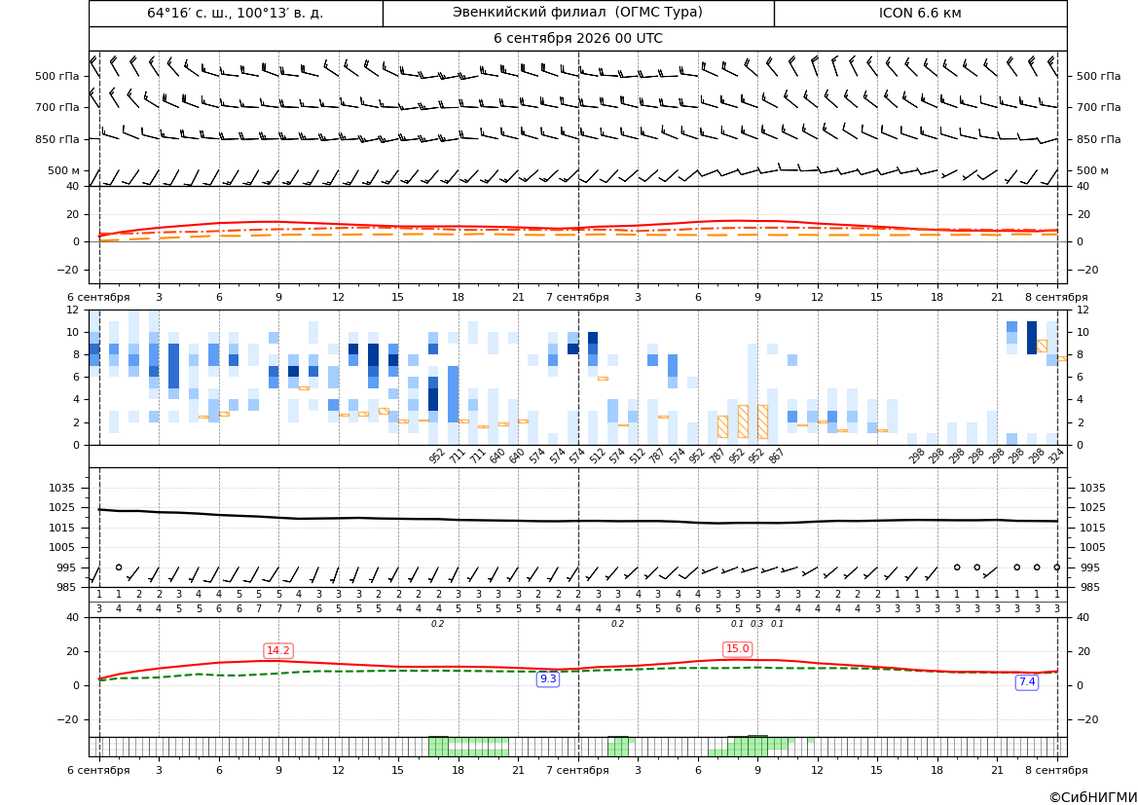Click the left-side 850 гПа level label
1138x805 pixels.
coord(56,139)
